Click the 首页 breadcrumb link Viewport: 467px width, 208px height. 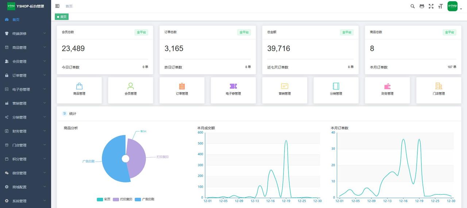pos(69,6)
